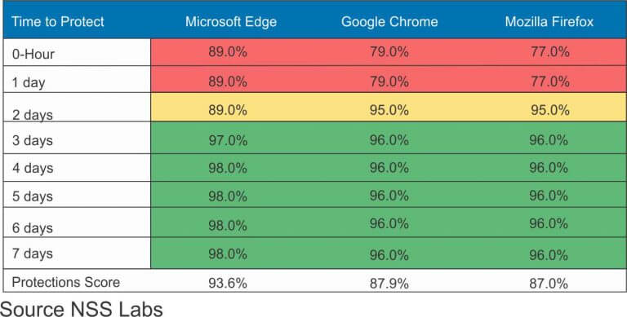The width and height of the screenshot is (627, 317).
Task: Click Firefox's yellow 2 days 95.0% cell
Action: point(549,110)
